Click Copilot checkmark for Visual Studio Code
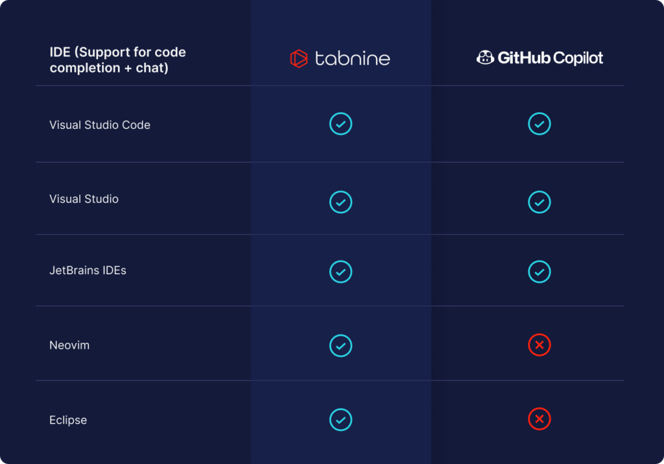This screenshot has height=464, width=664. pyautogui.click(x=539, y=124)
